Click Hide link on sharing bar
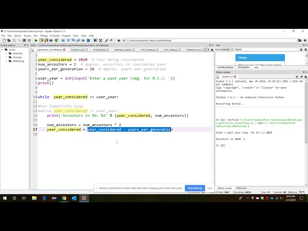 [209, 188]
